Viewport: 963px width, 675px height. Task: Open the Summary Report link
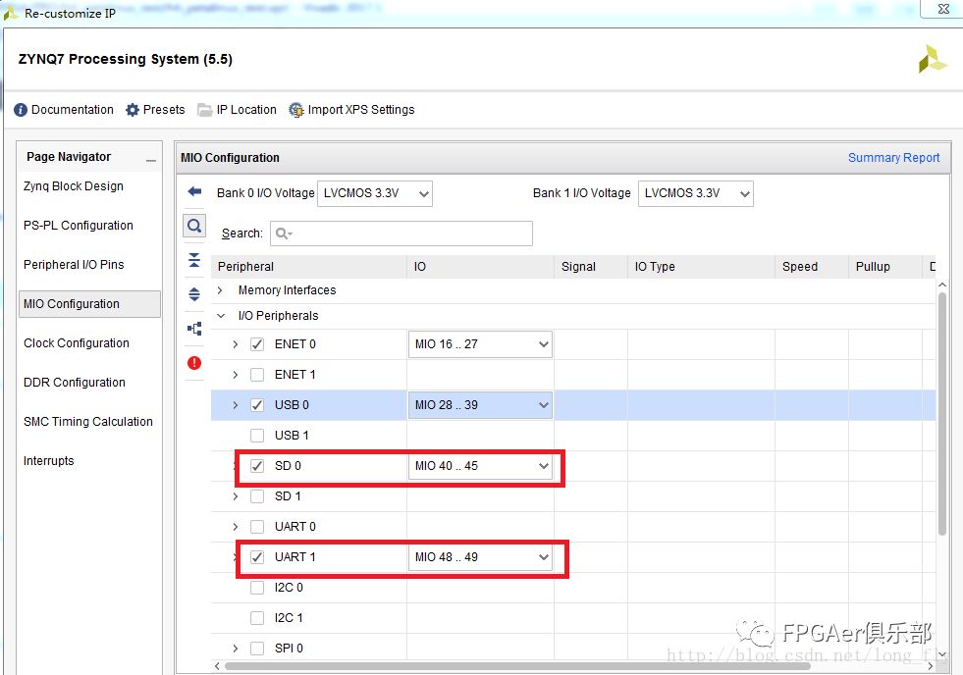click(893, 158)
